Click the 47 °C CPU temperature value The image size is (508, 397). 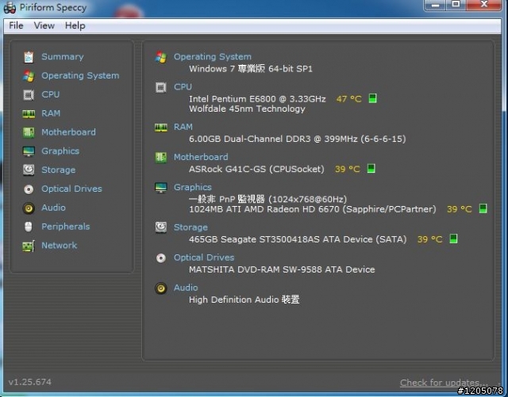click(x=349, y=99)
